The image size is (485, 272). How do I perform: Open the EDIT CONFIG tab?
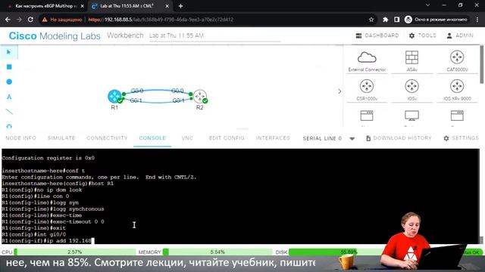tap(227, 138)
